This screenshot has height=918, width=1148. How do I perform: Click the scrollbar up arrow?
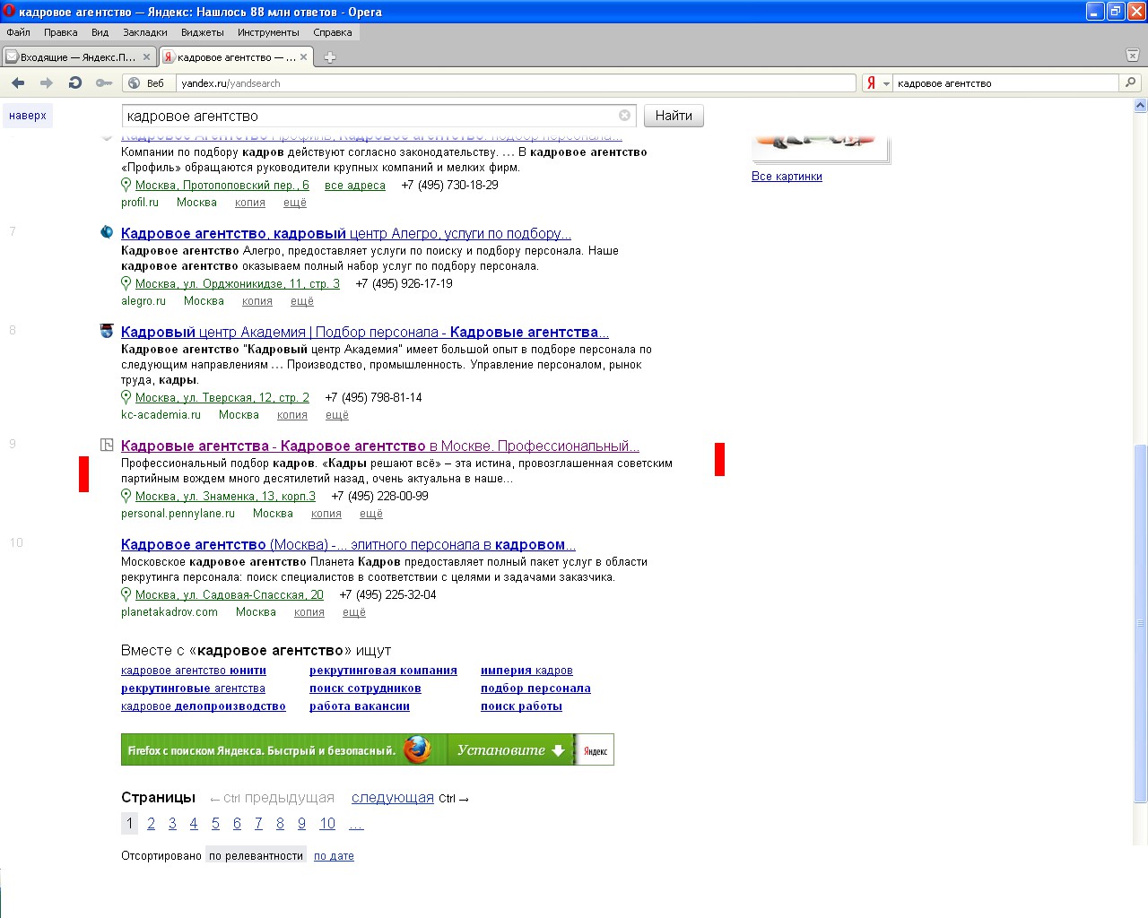tap(1141, 105)
